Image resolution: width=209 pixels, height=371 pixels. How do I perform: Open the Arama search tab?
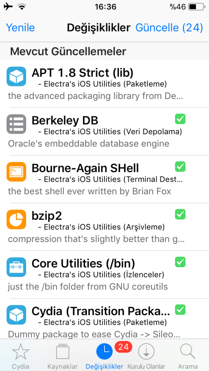click(x=188, y=356)
